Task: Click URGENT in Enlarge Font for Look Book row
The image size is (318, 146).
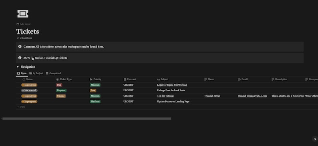Action: coord(129,91)
